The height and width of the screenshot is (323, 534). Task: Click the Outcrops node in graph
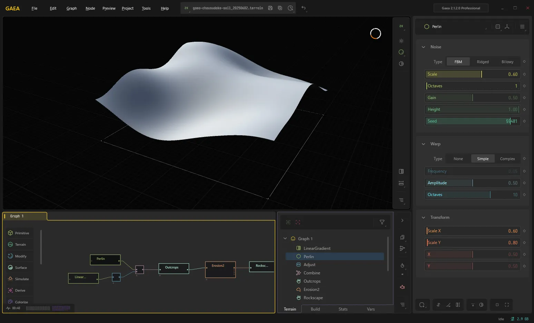(174, 268)
